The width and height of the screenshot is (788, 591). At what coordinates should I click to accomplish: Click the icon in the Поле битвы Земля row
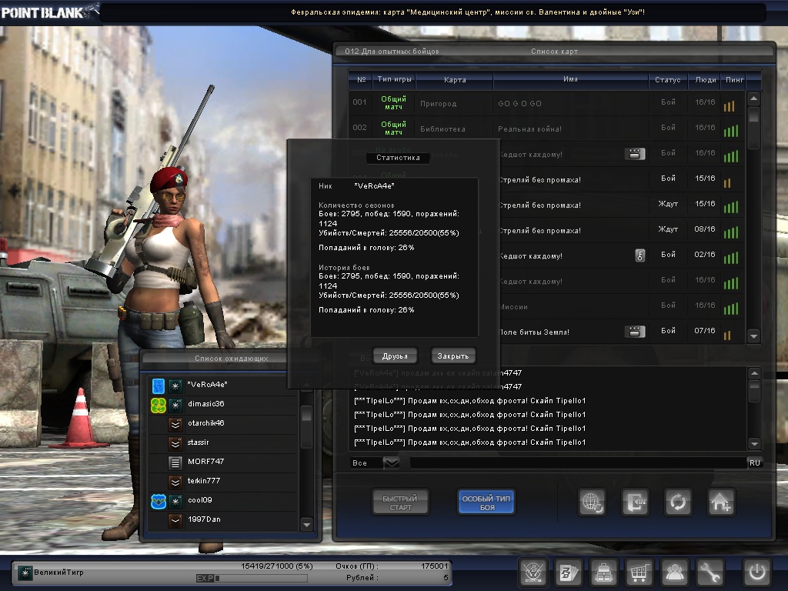click(x=635, y=331)
